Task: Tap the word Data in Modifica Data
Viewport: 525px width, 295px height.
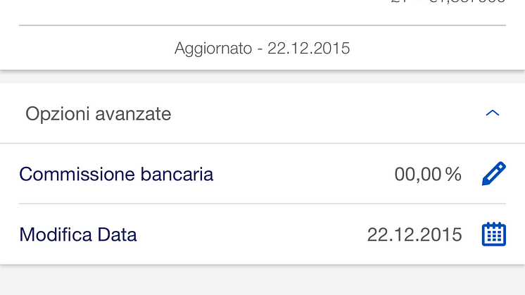Action: tap(117, 234)
